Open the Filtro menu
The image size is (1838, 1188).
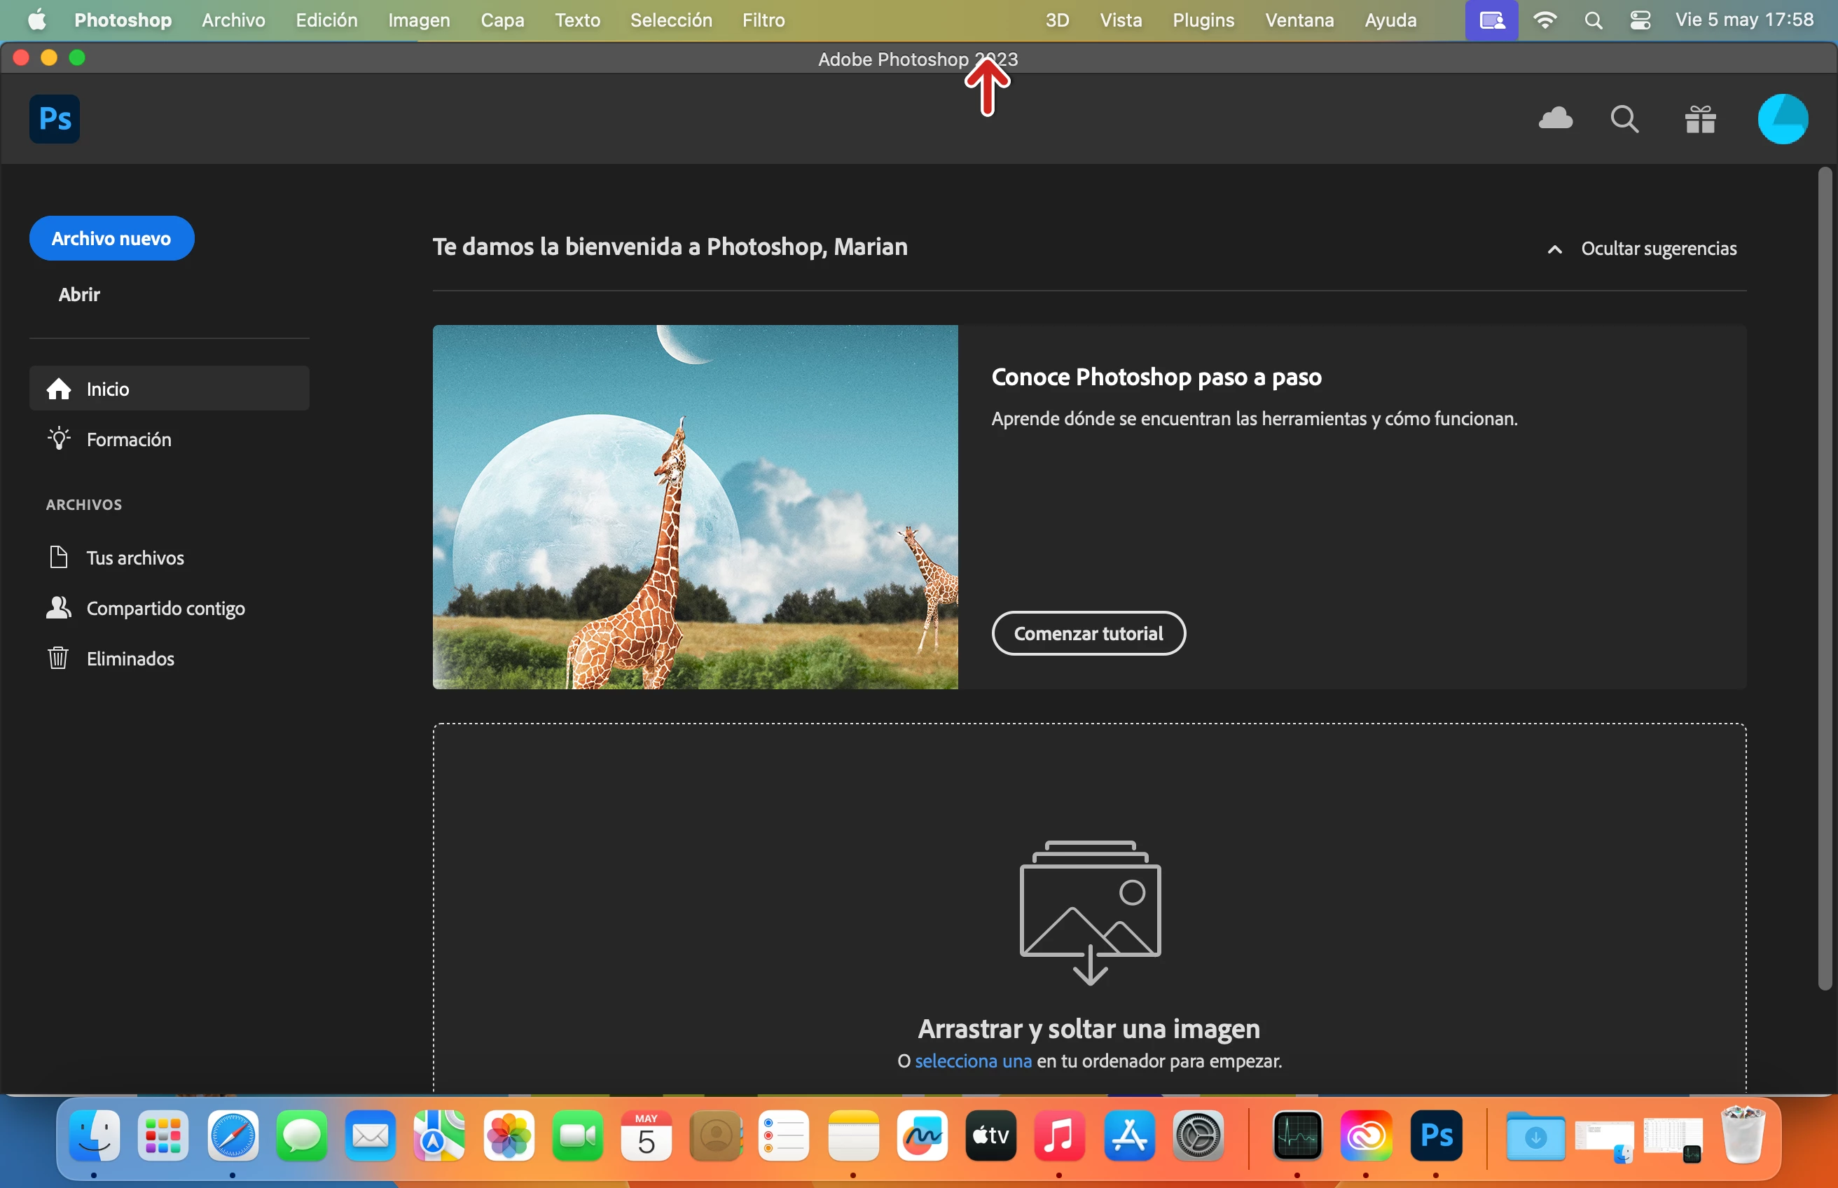click(x=763, y=20)
